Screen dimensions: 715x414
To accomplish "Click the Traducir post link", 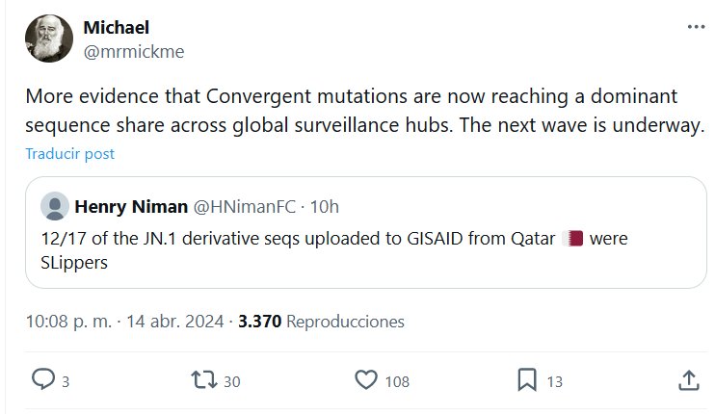I will (x=69, y=153).
